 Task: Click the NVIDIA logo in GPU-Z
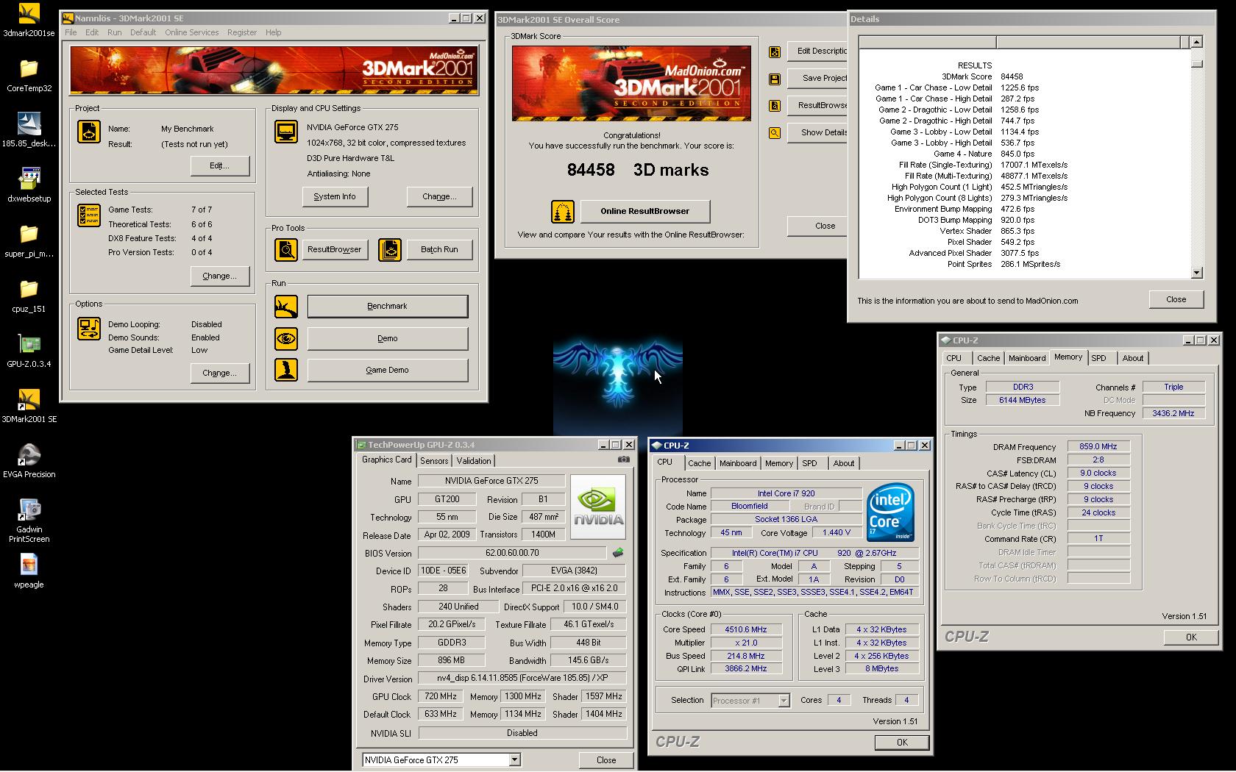(598, 507)
